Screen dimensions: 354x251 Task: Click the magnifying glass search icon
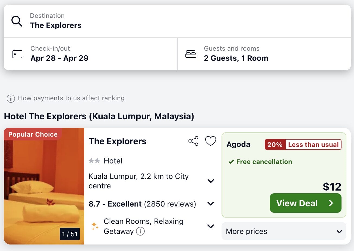coord(17,21)
